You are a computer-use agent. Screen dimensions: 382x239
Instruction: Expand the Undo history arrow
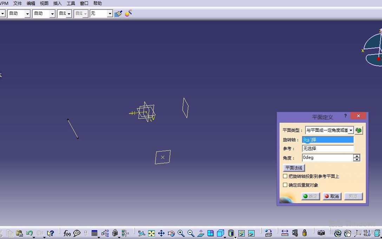34,237
